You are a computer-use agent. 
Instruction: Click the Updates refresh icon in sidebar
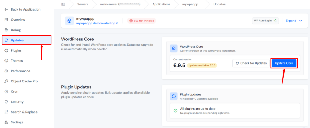[x=6, y=40]
